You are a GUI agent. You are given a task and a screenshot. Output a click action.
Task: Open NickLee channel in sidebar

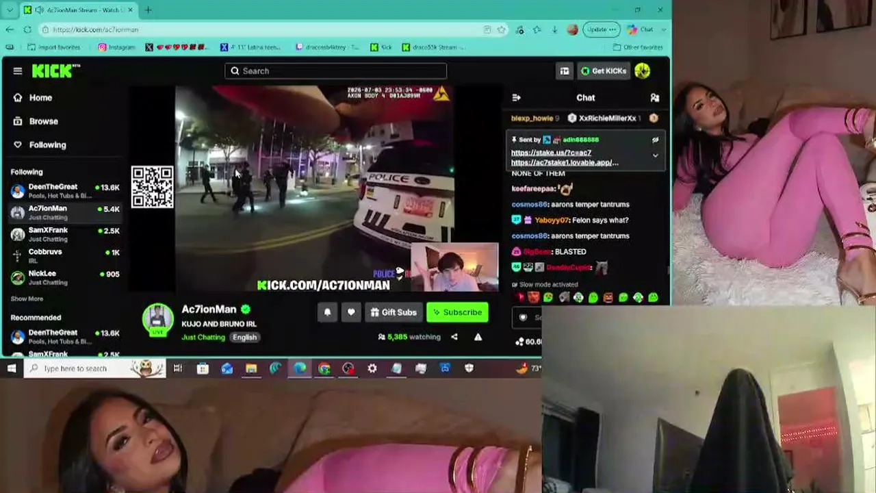65,277
